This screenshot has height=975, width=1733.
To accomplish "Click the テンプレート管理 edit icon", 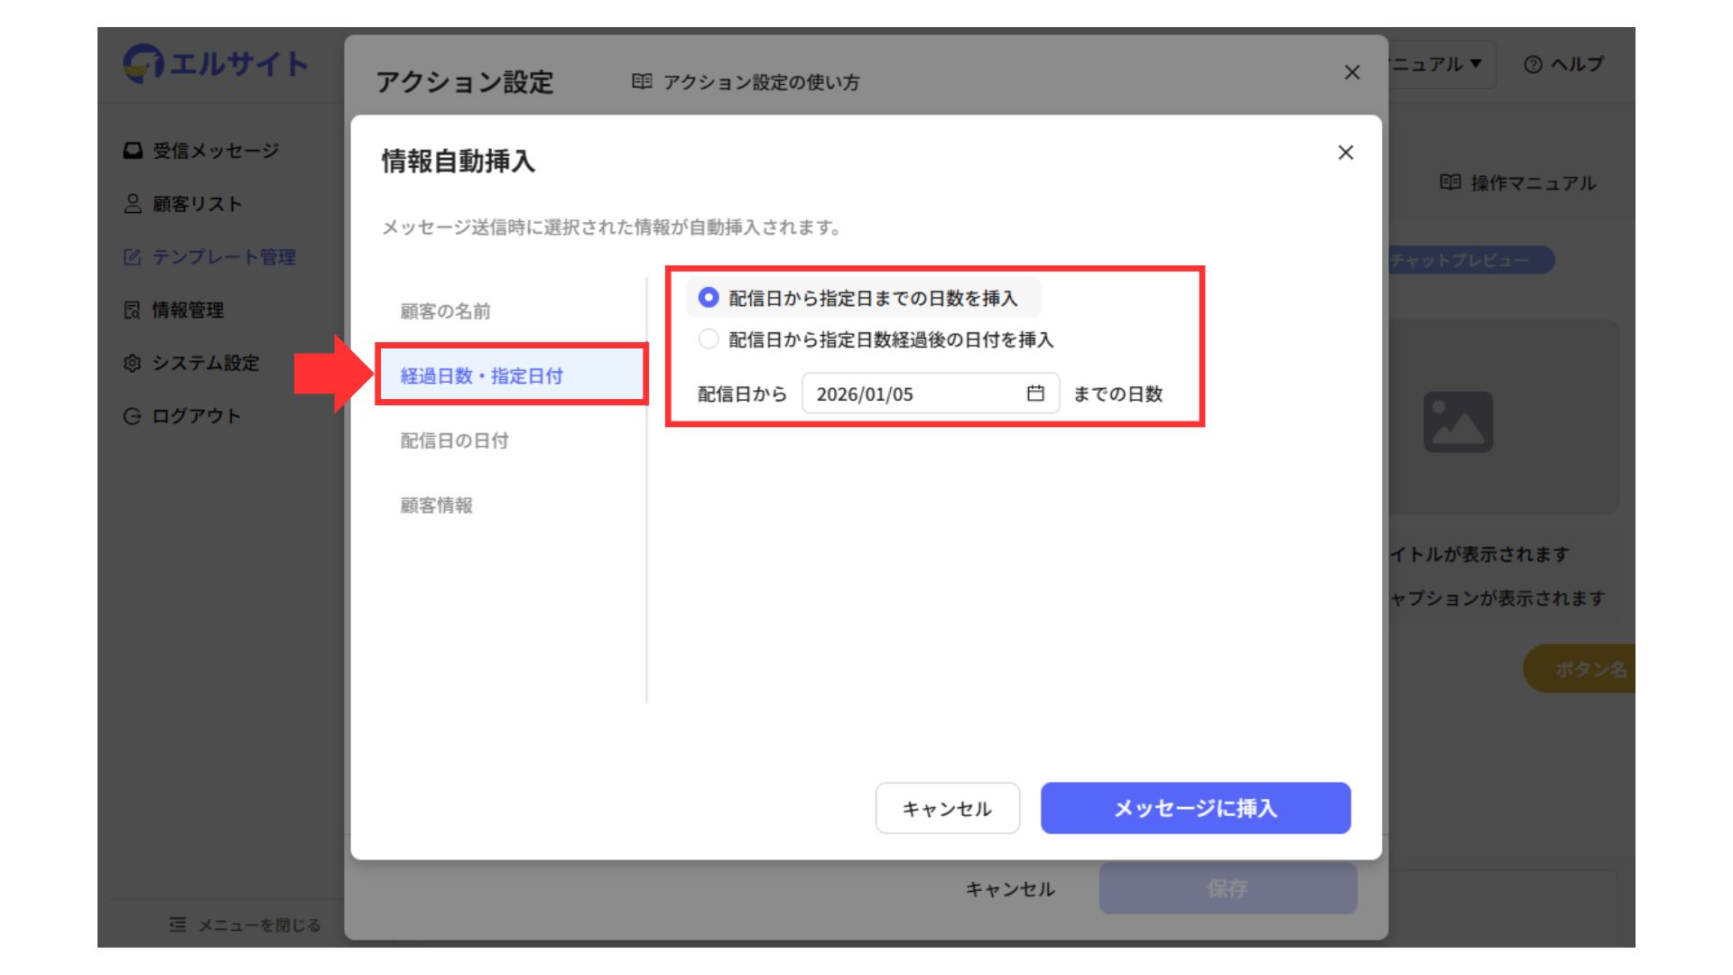I will (133, 257).
